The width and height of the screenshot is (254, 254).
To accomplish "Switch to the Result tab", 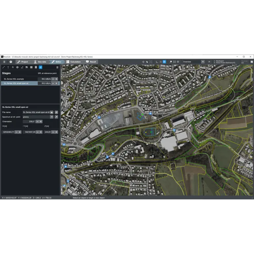I will [x=91, y=62].
